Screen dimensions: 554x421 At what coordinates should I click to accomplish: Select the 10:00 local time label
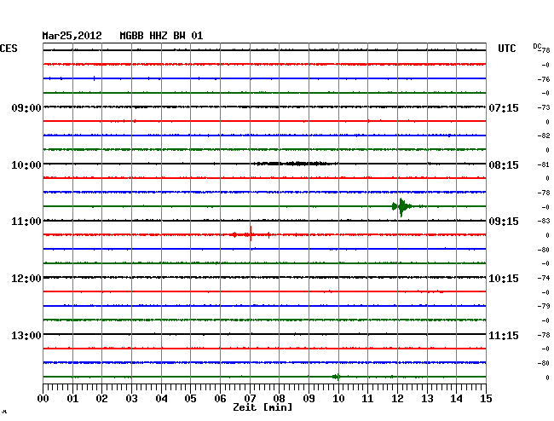(x=26, y=165)
